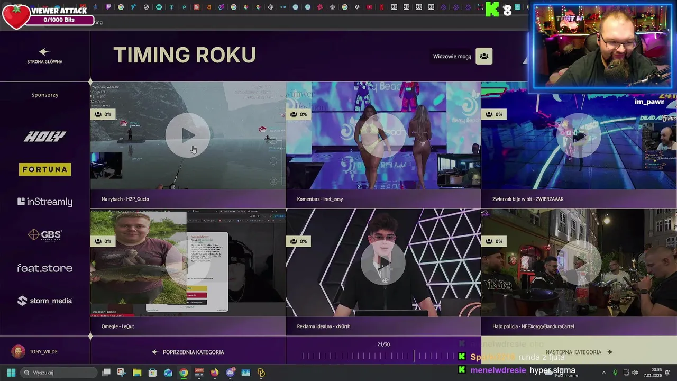Play the Komentarz - inet_easy clip
Viewport: 677px width, 381px height.
(x=383, y=135)
